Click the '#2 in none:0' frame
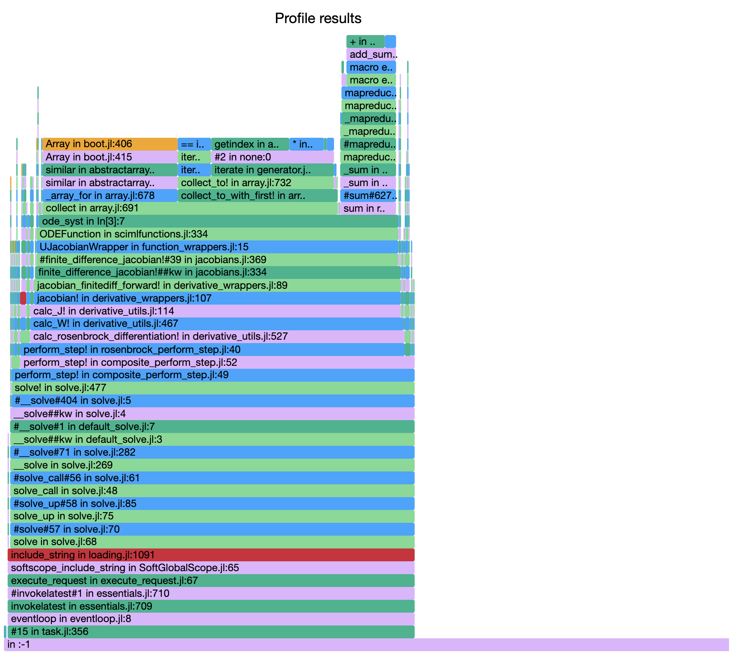Screen dimensions: 741x658 click(x=273, y=157)
